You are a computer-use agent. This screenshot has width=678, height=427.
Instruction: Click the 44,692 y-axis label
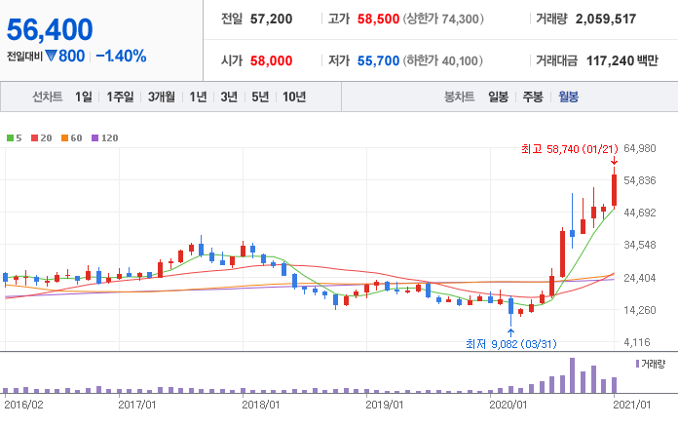click(x=639, y=213)
